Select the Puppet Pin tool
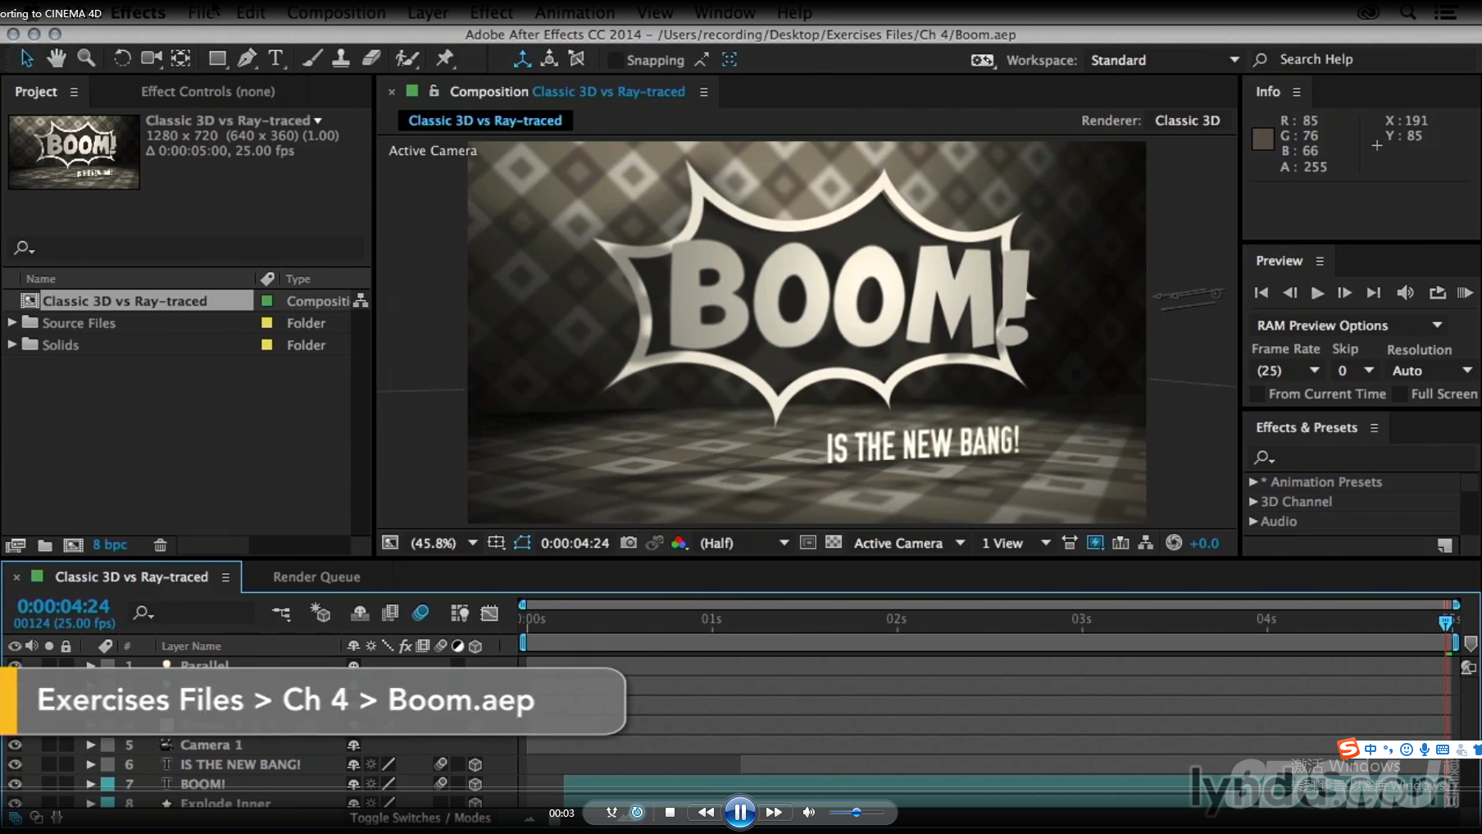1482x834 pixels. click(x=444, y=58)
